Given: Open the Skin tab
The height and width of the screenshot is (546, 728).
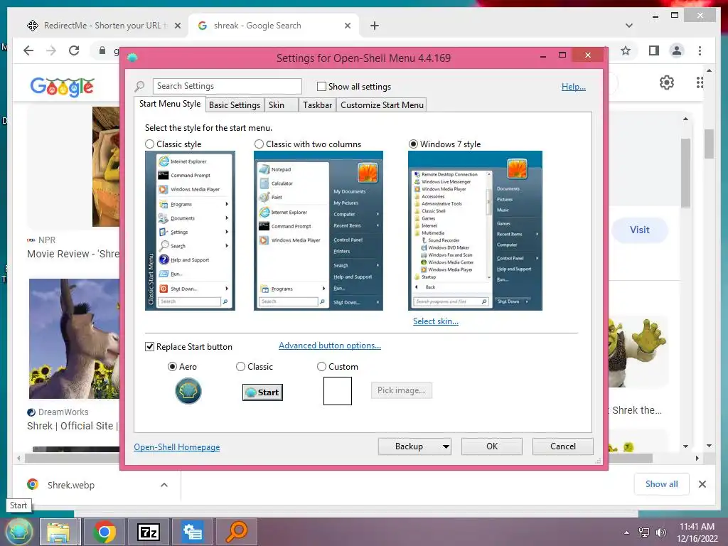Looking at the screenshot, I should [x=281, y=105].
